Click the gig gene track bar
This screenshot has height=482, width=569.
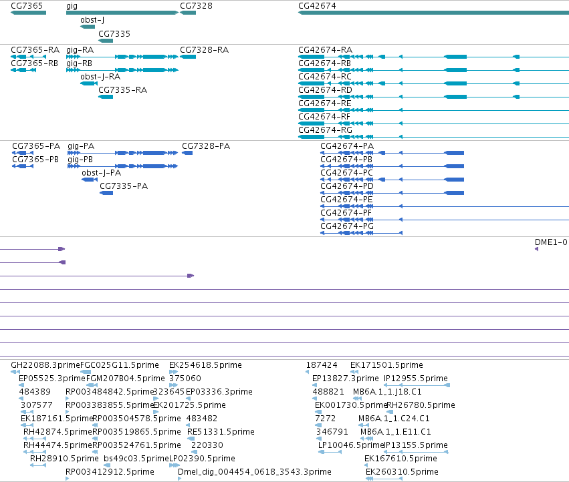point(122,13)
